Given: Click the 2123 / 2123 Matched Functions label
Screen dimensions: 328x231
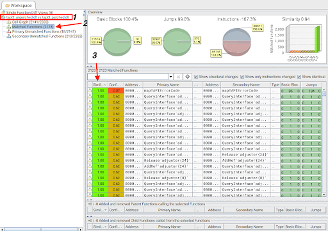Looking at the screenshot, I should pos(113,70).
